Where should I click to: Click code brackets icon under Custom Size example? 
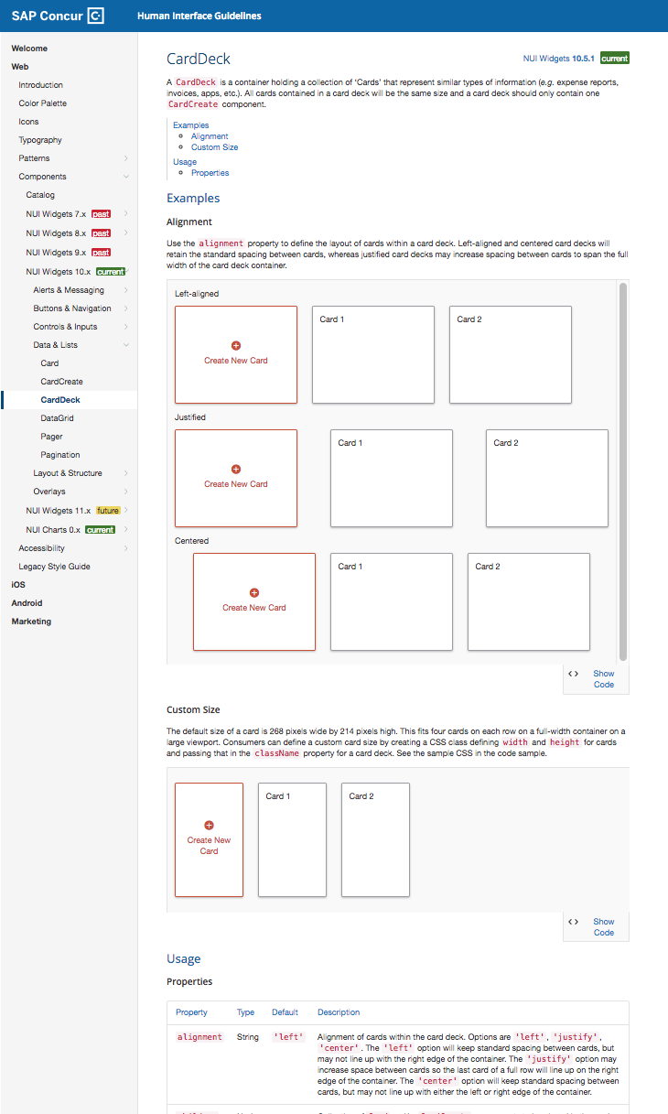[574, 922]
